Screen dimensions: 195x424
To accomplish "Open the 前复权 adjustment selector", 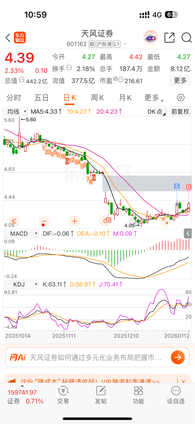I will click(180, 112).
